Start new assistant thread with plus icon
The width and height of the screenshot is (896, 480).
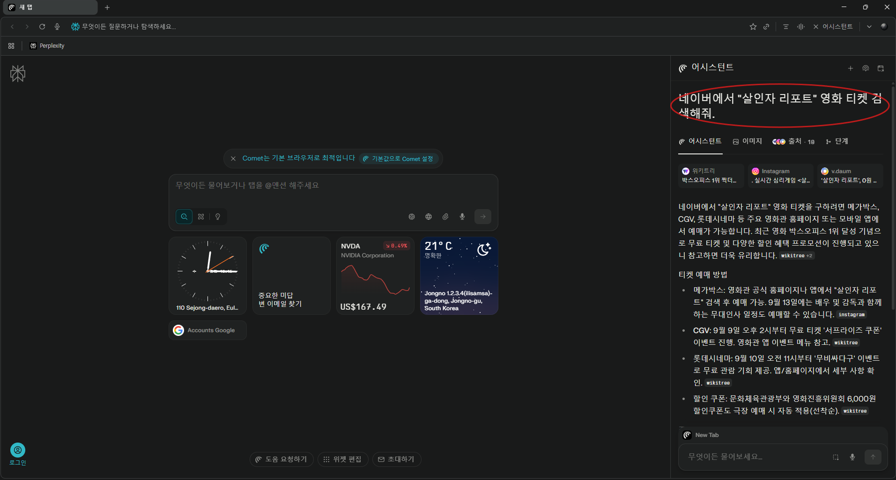pyautogui.click(x=851, y=68)
